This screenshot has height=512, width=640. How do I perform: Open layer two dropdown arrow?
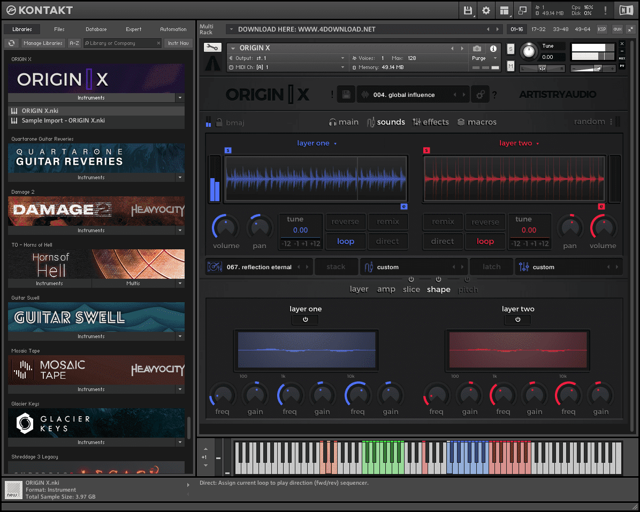538,143
